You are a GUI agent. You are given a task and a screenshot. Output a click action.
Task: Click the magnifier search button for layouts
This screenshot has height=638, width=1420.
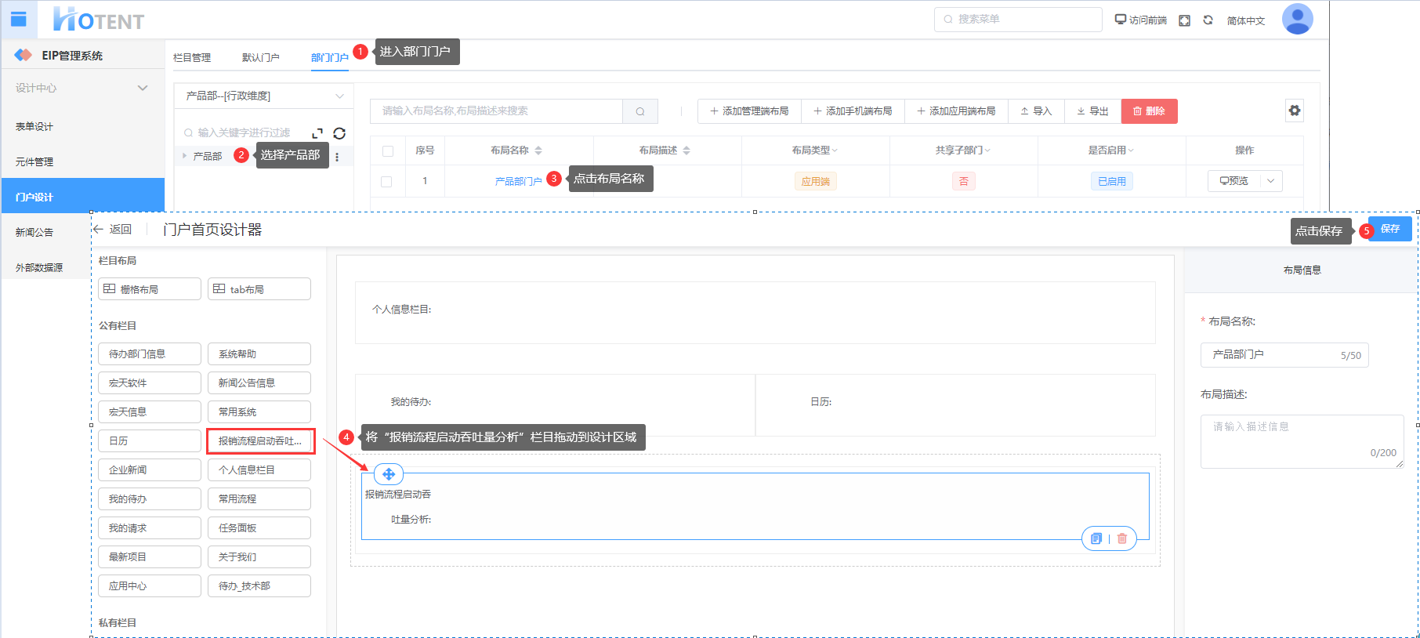640,111
